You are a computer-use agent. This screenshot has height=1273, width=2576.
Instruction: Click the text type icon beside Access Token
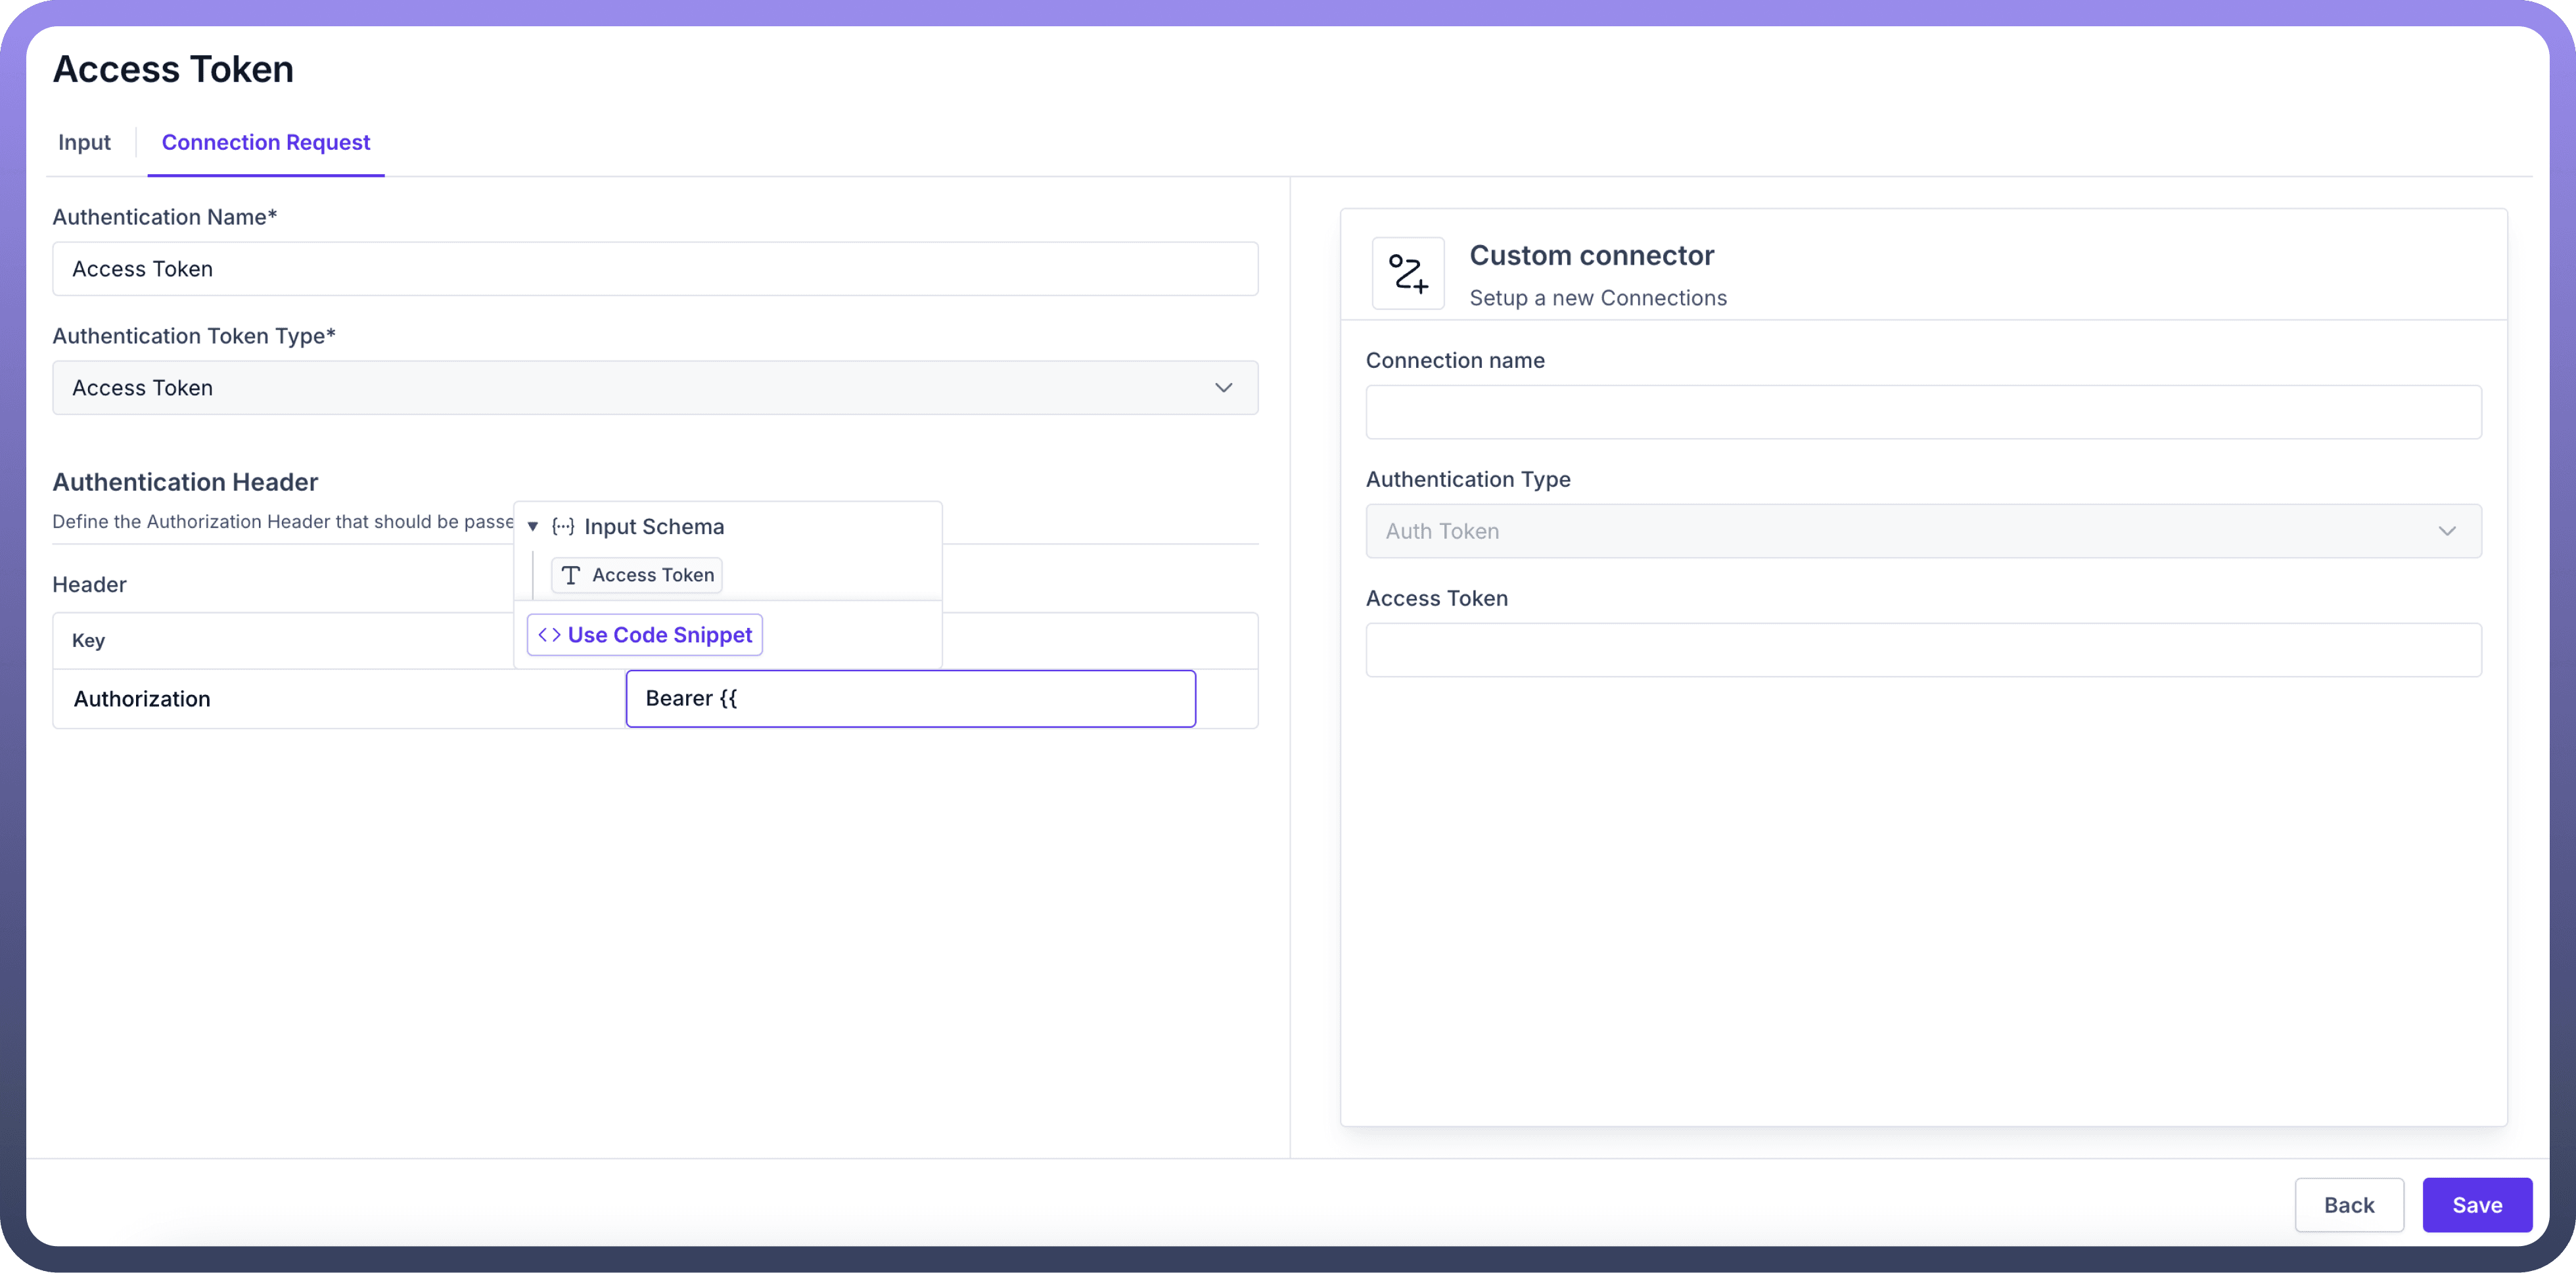tap(571, 575)
